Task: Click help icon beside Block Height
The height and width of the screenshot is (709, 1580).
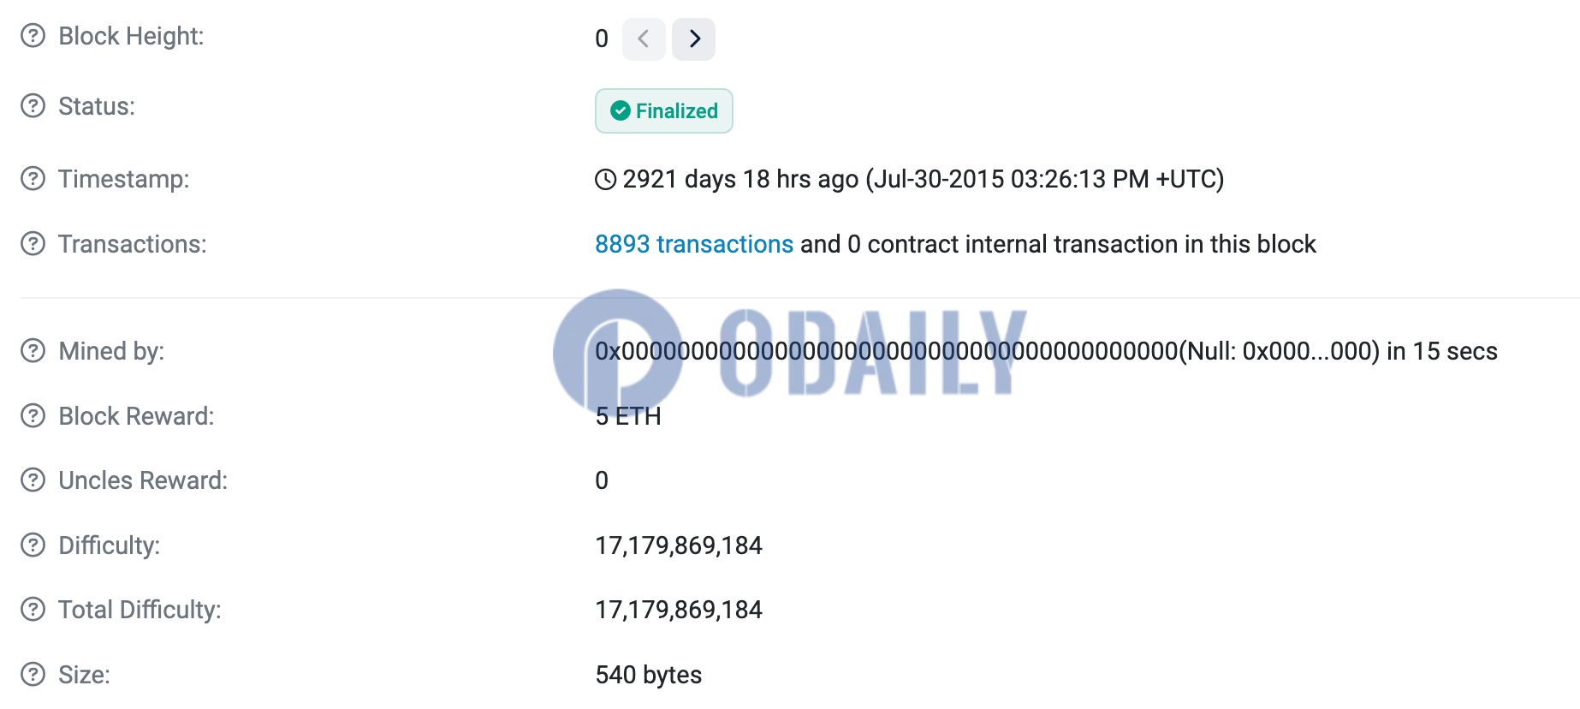Action: pos(33,36)
